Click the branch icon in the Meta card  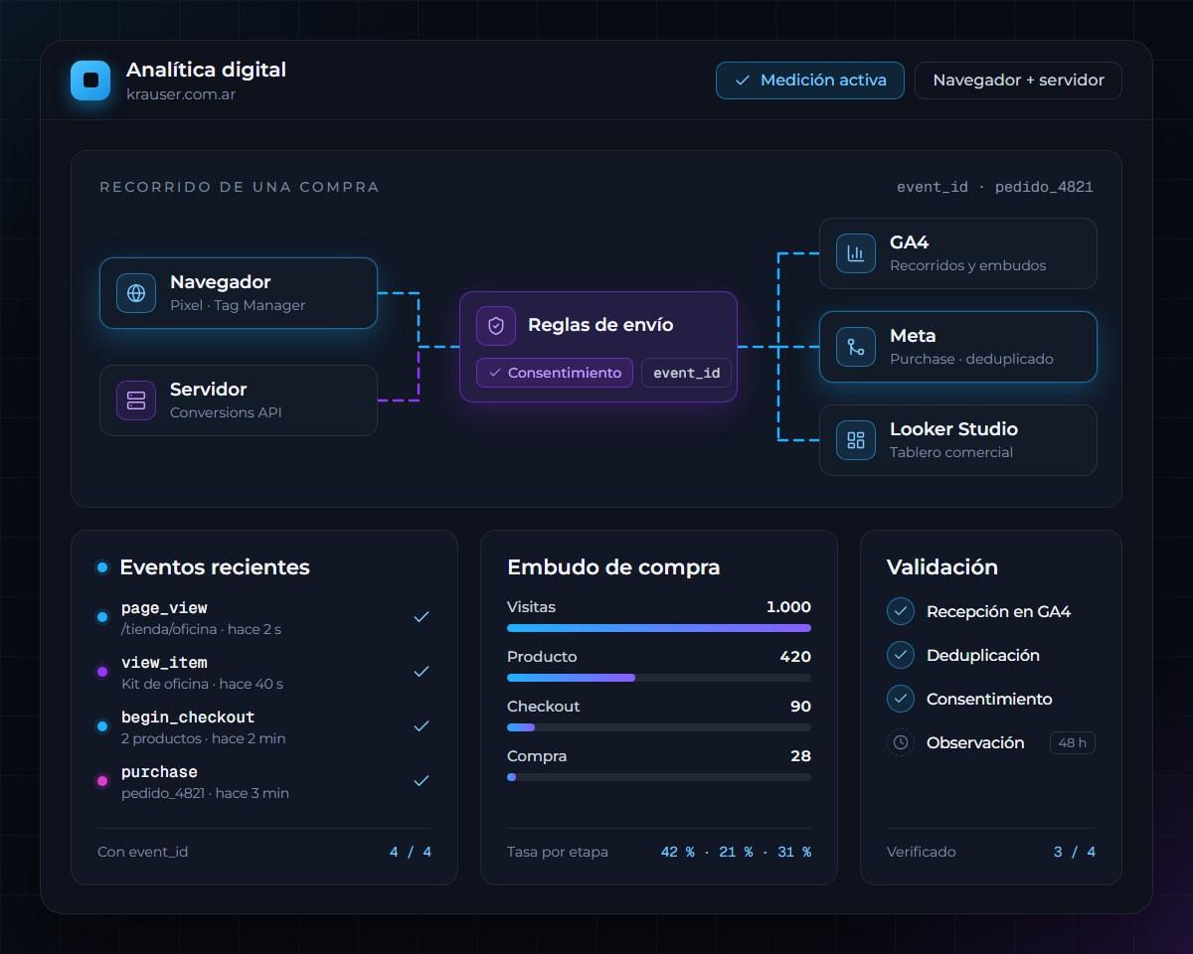click(856, 347)
